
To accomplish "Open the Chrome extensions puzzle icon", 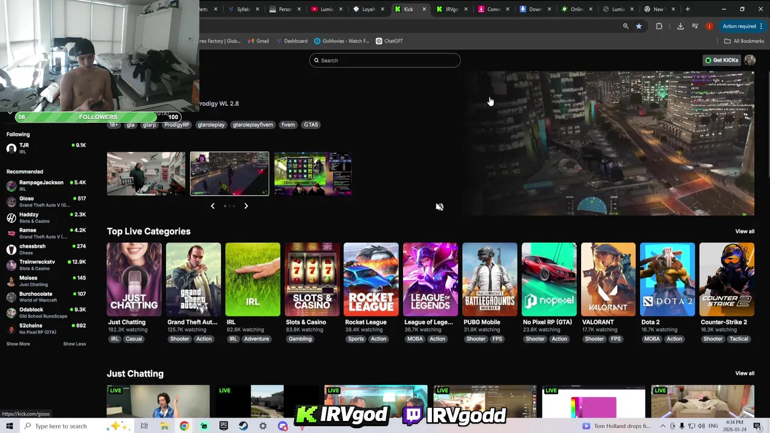I will click(659, 26).
